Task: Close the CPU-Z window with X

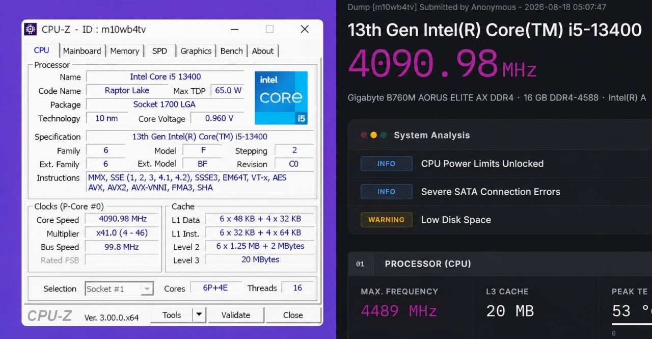Action: point(305,29)
